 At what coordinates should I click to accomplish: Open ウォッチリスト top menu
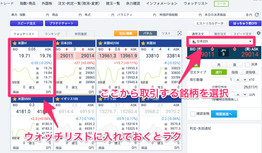(196, 3)
